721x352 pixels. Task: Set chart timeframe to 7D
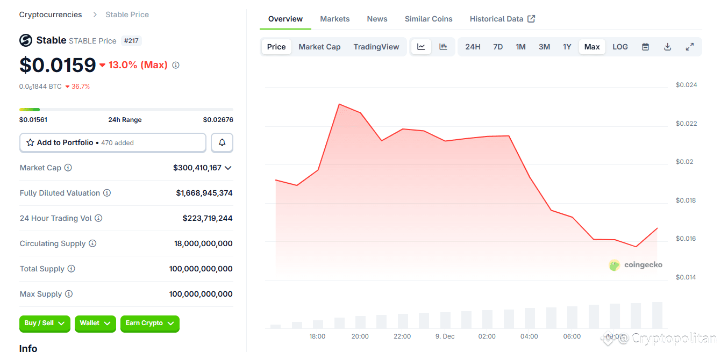coord(498,47)
